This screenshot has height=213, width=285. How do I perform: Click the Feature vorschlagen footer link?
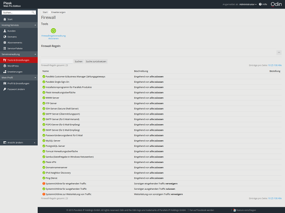[246, 210]
